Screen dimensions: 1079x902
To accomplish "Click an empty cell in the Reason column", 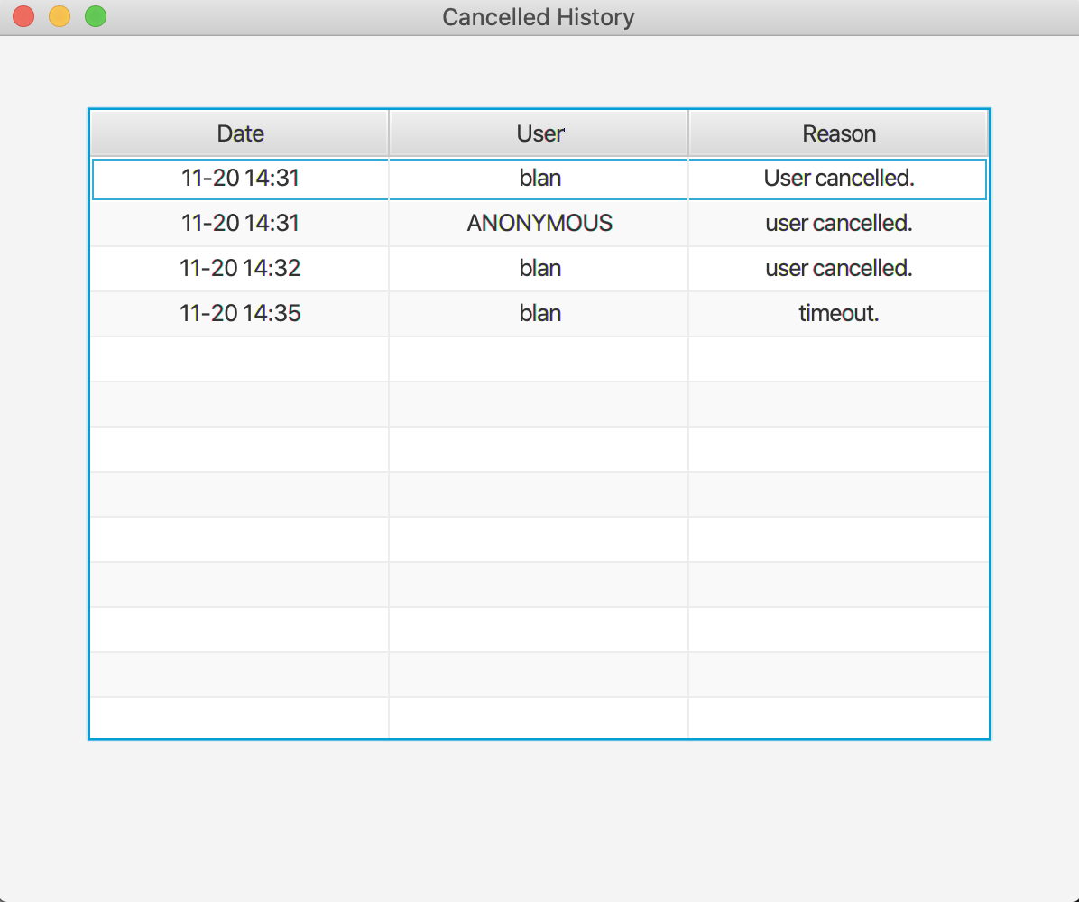I will coord(838,403).
